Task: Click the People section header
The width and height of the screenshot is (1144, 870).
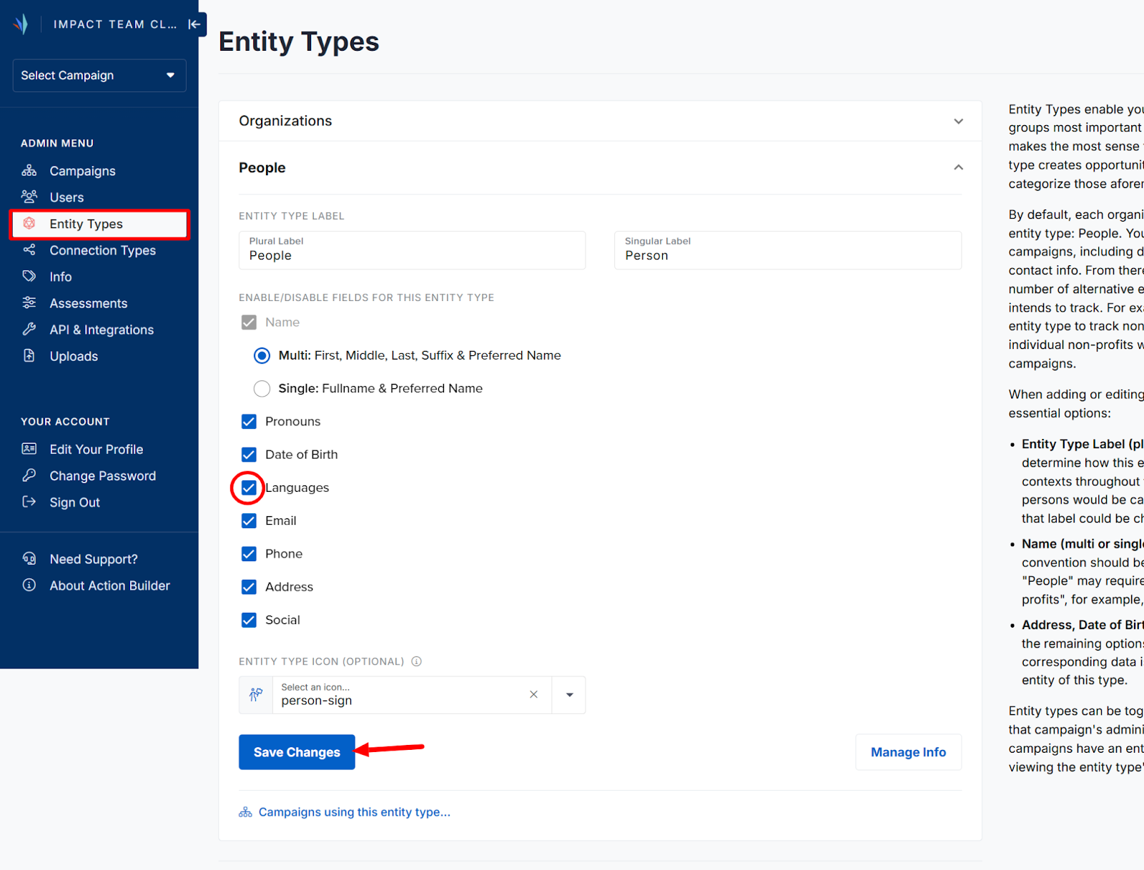Action: point(600,168)
